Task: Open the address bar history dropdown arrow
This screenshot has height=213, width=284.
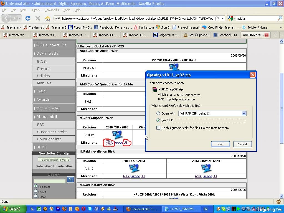Action: [x=222, y=19]
